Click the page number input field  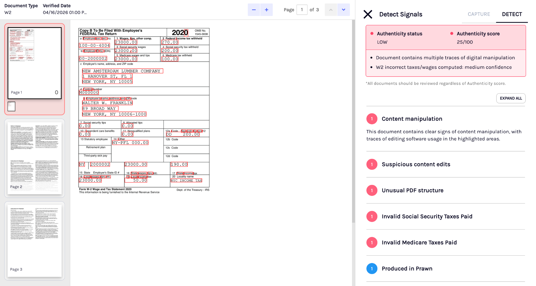pyautogui.click(x=302, y=10)
